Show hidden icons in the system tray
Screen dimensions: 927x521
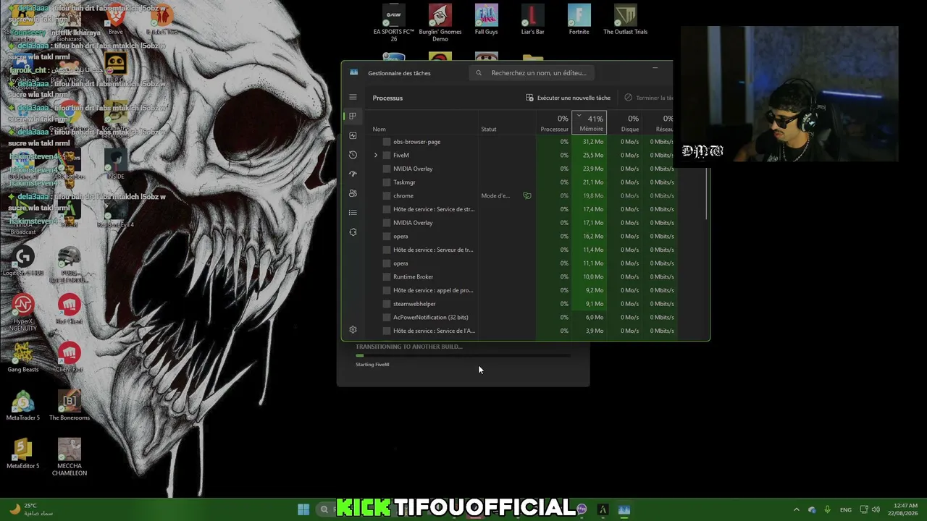tap(796, 509)
